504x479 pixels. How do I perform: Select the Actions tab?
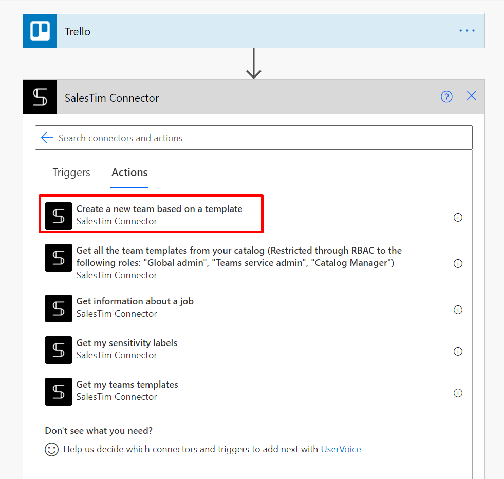129,173
